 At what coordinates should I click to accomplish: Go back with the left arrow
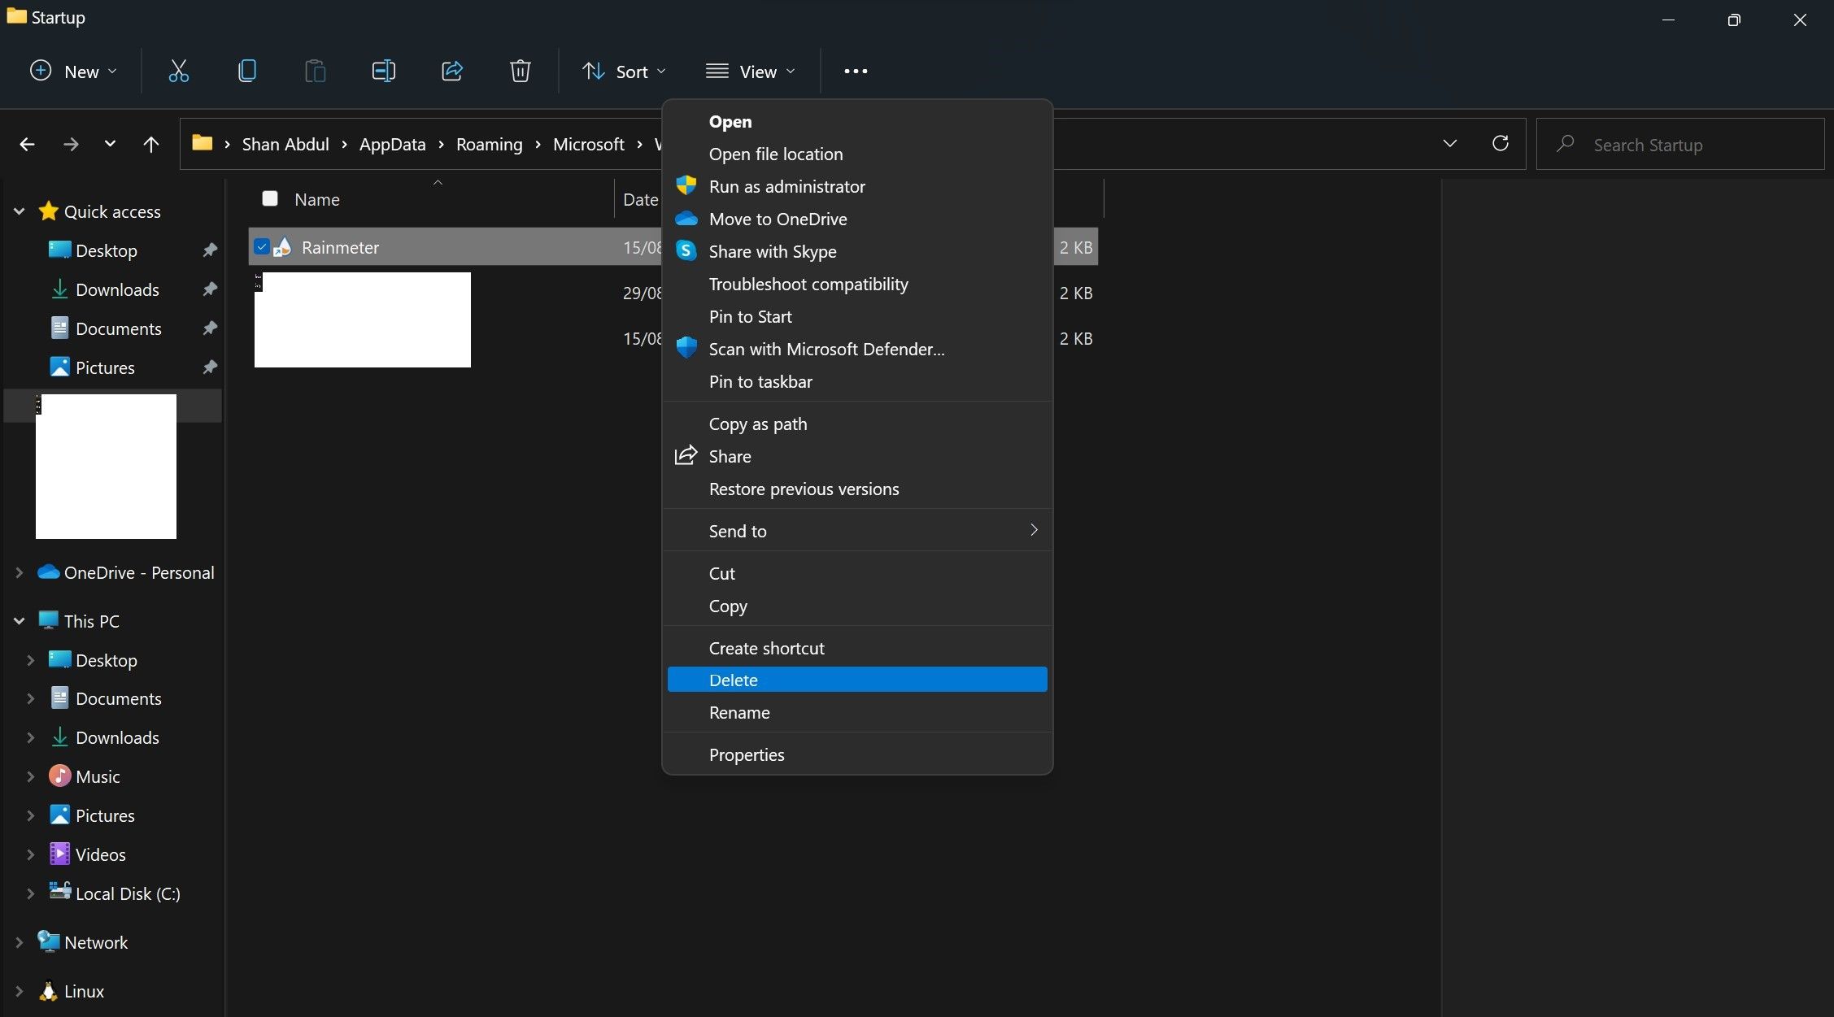point(27,145)
